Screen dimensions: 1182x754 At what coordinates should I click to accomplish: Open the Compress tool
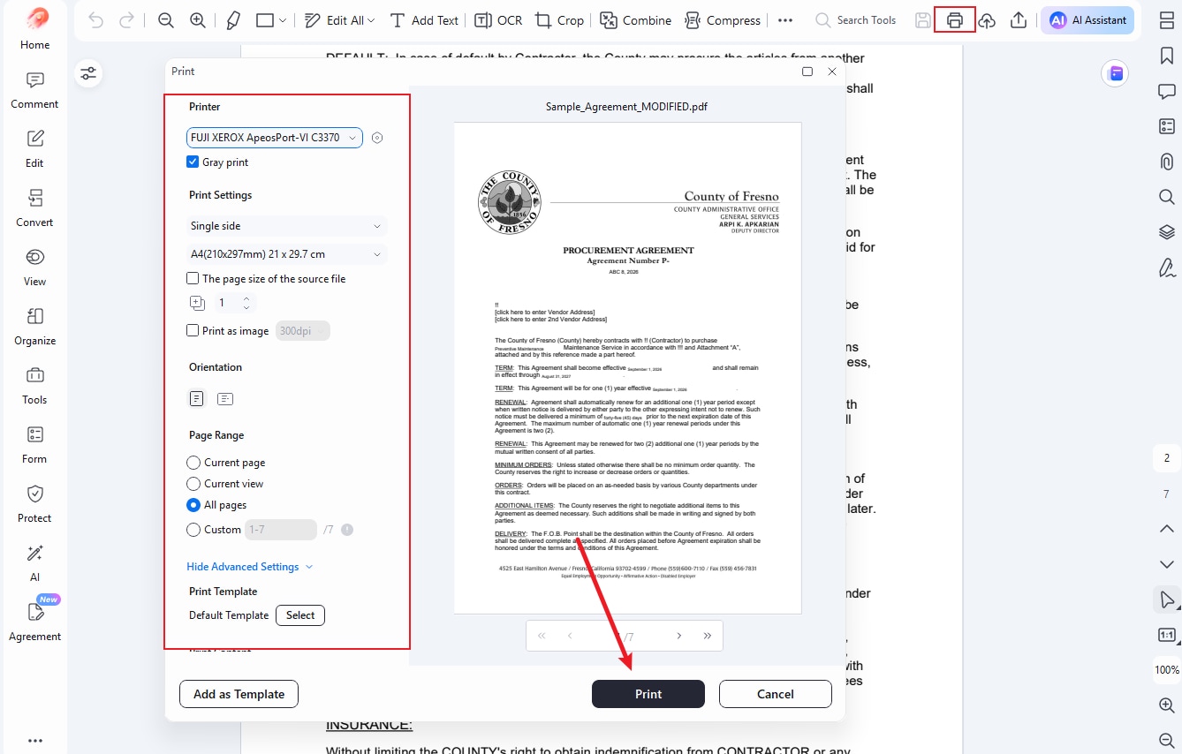pos(723,20)
